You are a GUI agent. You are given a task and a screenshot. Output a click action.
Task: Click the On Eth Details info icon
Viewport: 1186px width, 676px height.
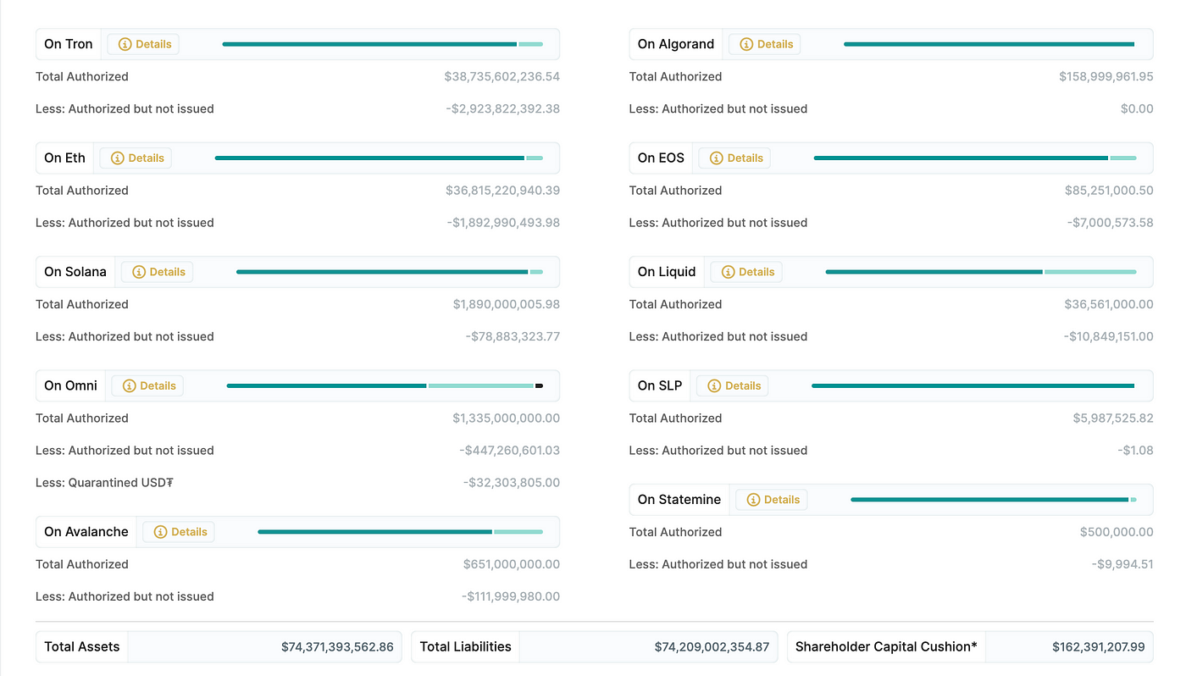click(118, 158)
